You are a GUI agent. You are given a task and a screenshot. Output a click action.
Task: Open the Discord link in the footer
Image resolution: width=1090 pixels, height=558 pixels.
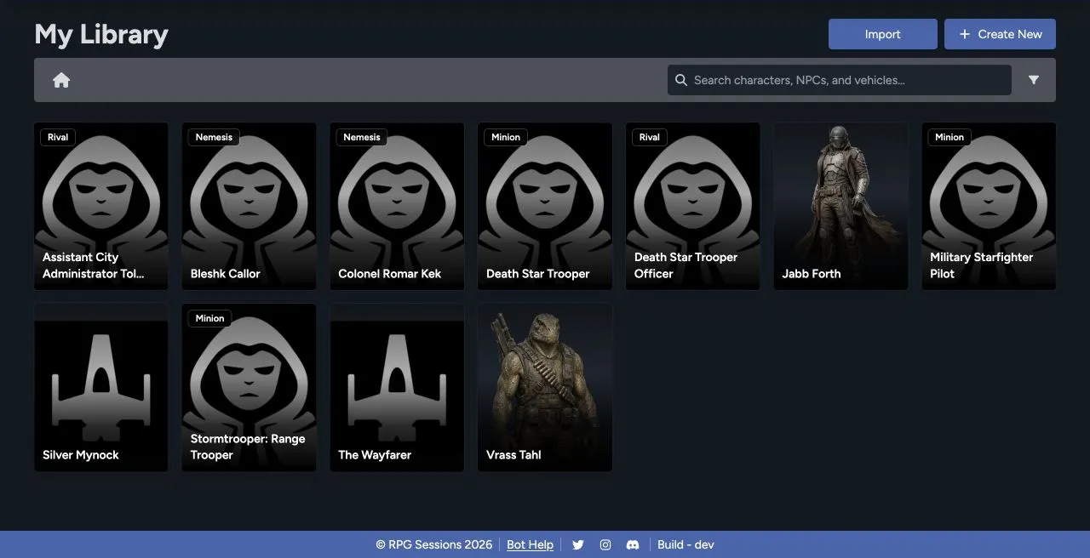(x=633, y=544)
